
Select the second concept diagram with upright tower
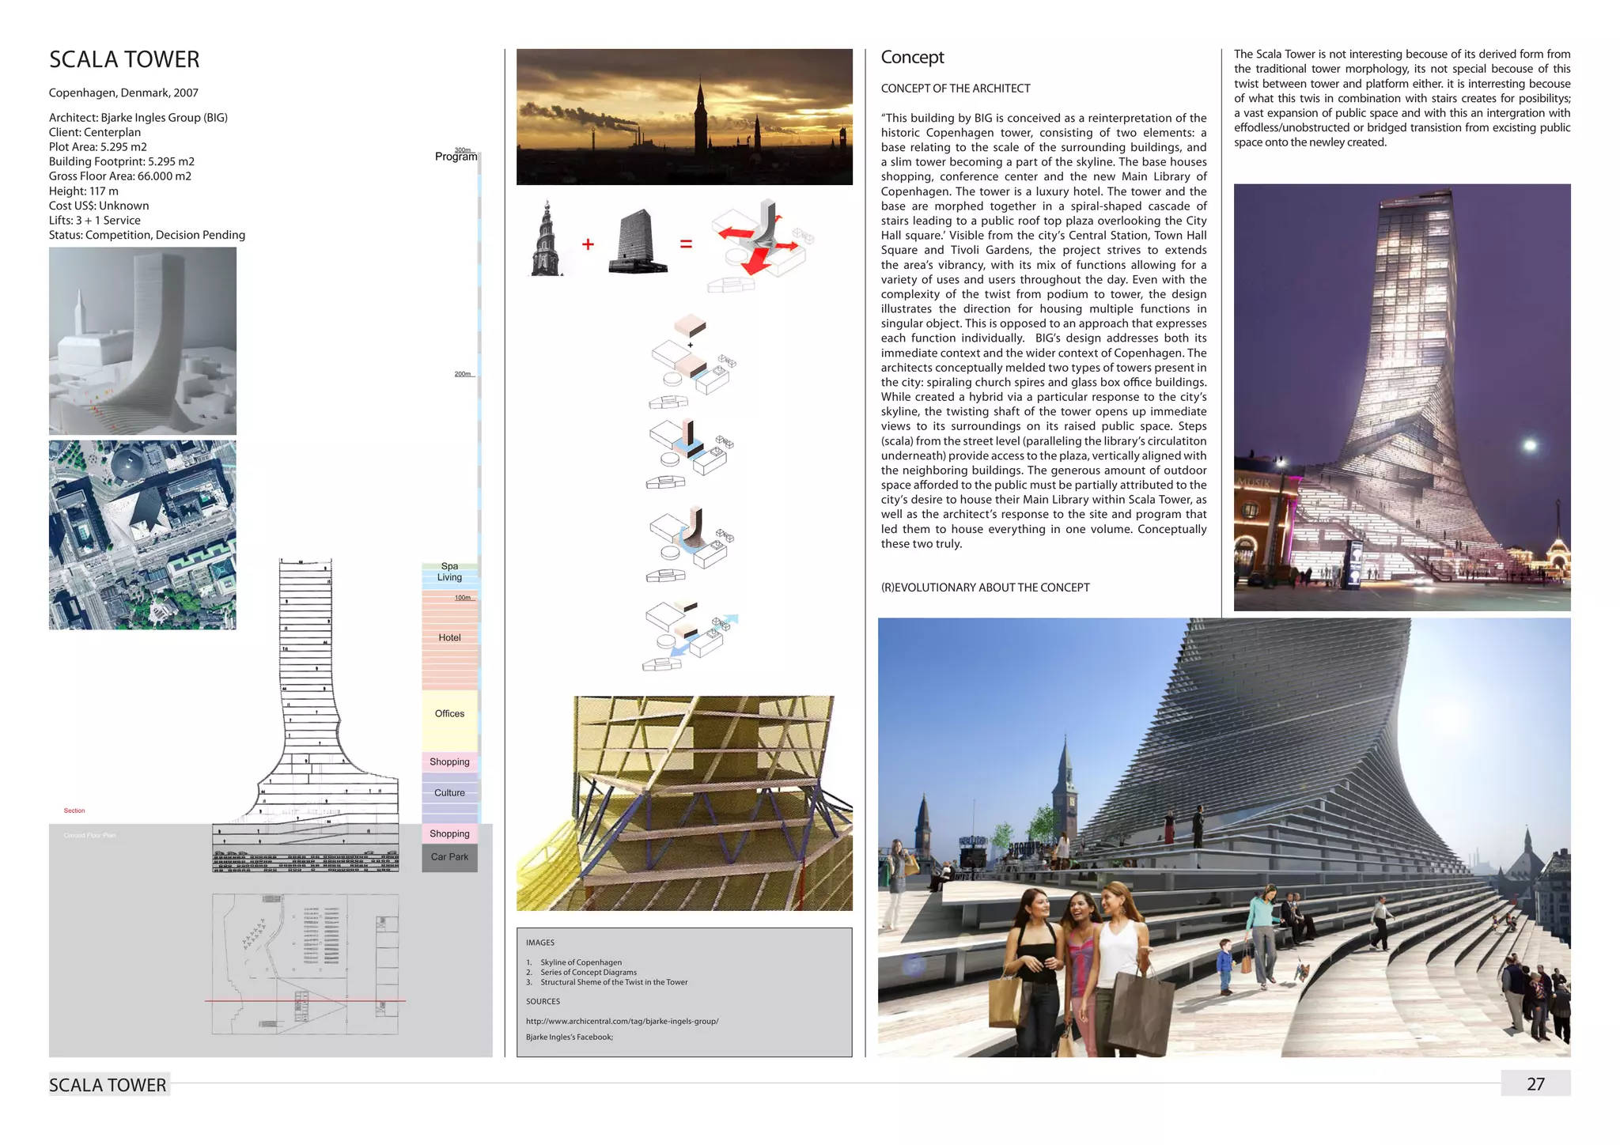click(690, 454)
